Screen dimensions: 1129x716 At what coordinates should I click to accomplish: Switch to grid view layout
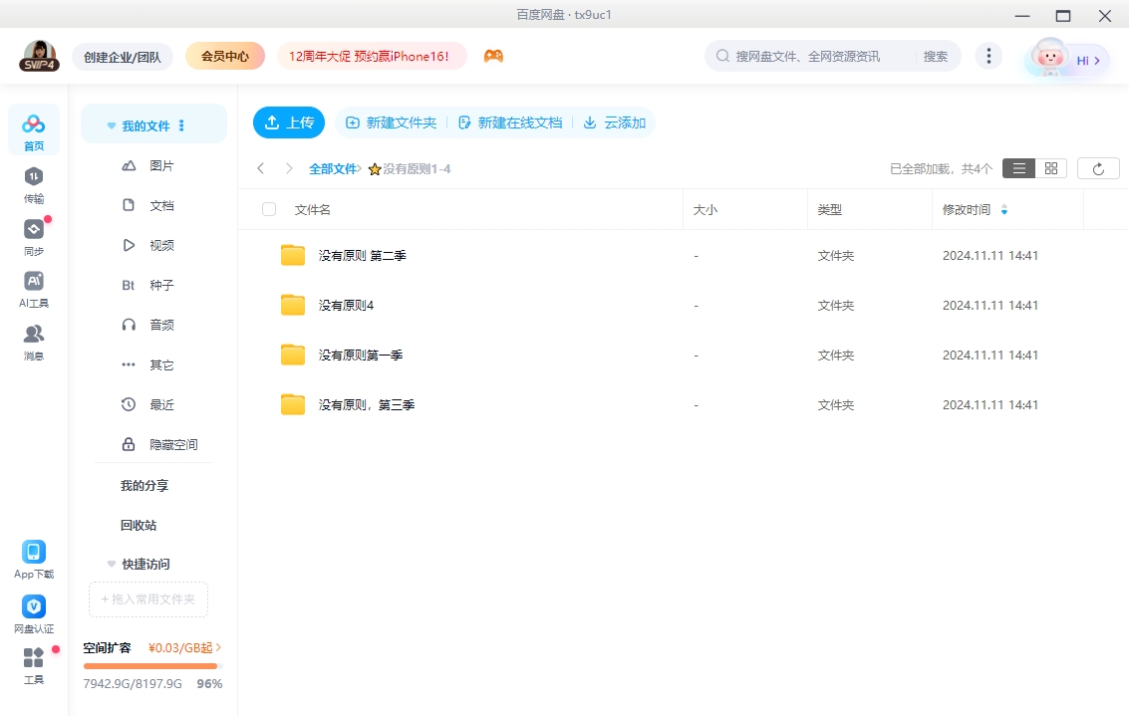(1049, 167)
